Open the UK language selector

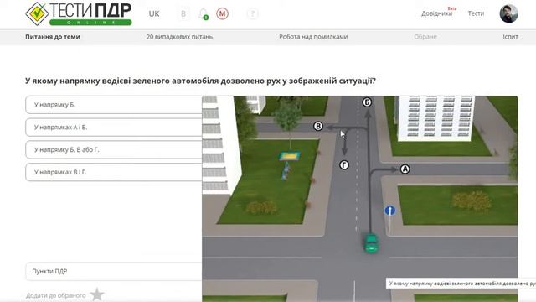pos(154,13)
